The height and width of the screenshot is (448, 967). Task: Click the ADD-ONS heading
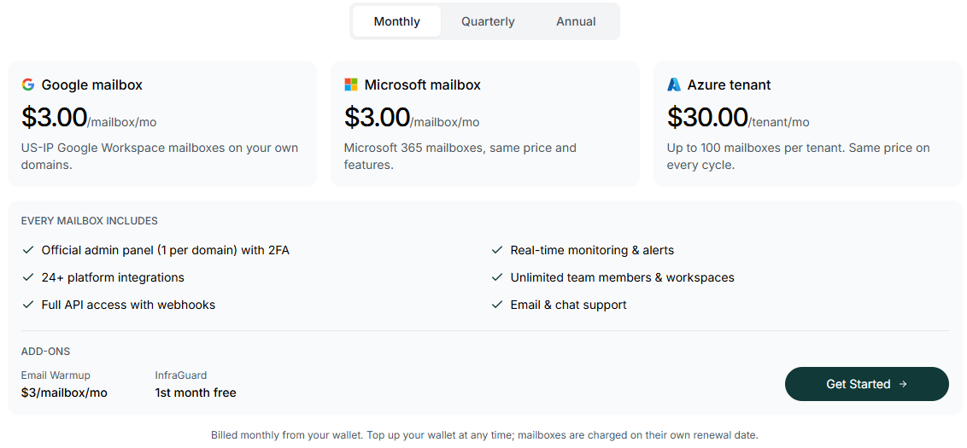coord(45,352)
